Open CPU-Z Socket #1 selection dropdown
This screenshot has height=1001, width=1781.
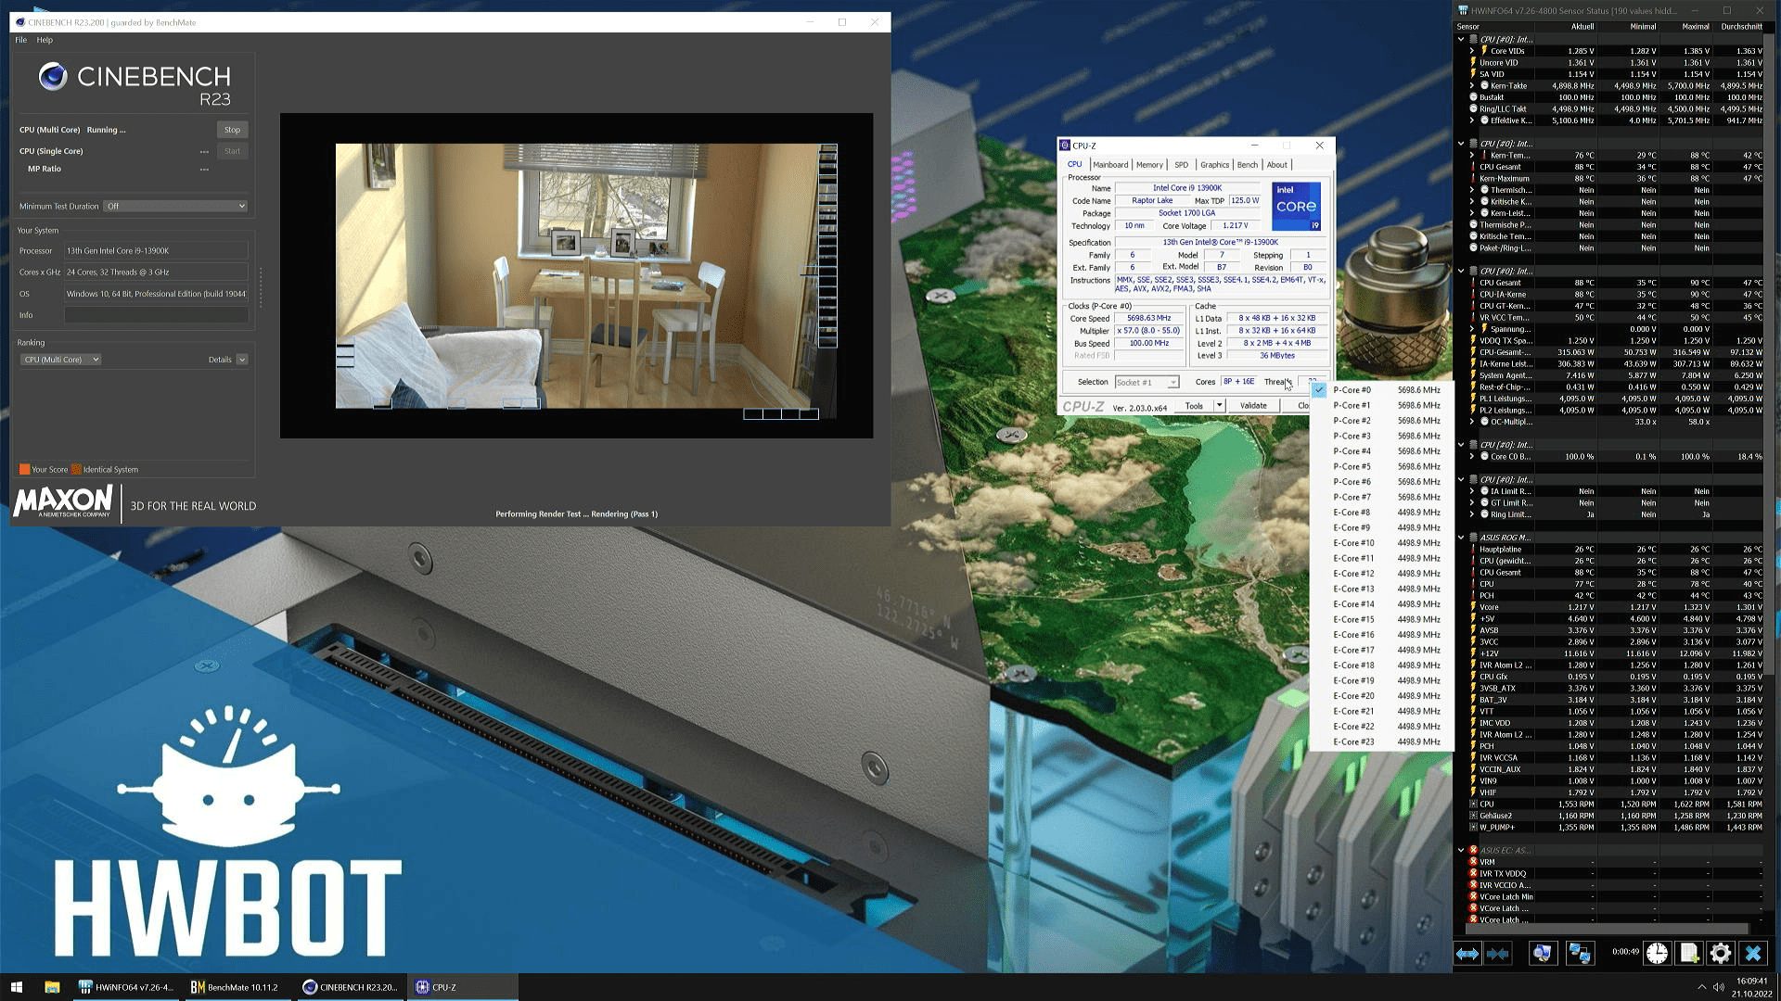pos(1147,382)
